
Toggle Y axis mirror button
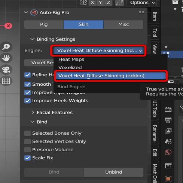point(100,3)
